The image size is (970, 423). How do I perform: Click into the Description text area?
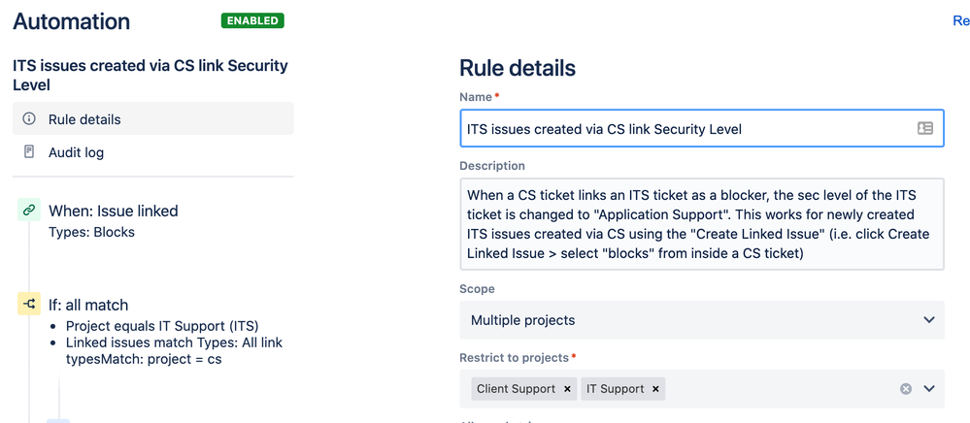click(701, 223)
